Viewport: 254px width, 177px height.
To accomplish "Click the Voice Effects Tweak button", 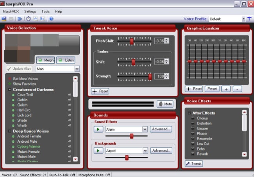I will point(194,164).
